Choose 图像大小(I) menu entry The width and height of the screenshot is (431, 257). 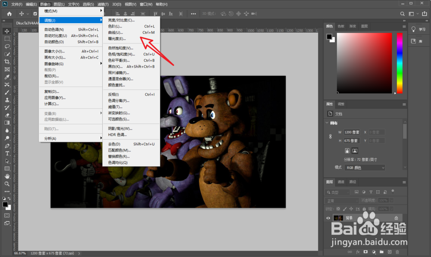coord(70,51)
